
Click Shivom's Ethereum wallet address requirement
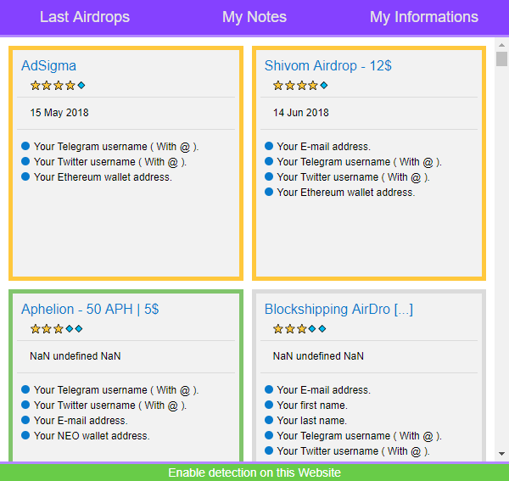340,192
